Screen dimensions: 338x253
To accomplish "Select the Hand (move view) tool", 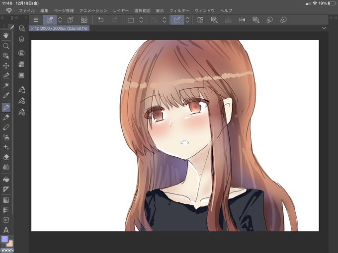I will point(6,36).
